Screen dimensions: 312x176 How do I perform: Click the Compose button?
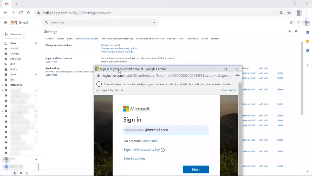click(13, 34)
